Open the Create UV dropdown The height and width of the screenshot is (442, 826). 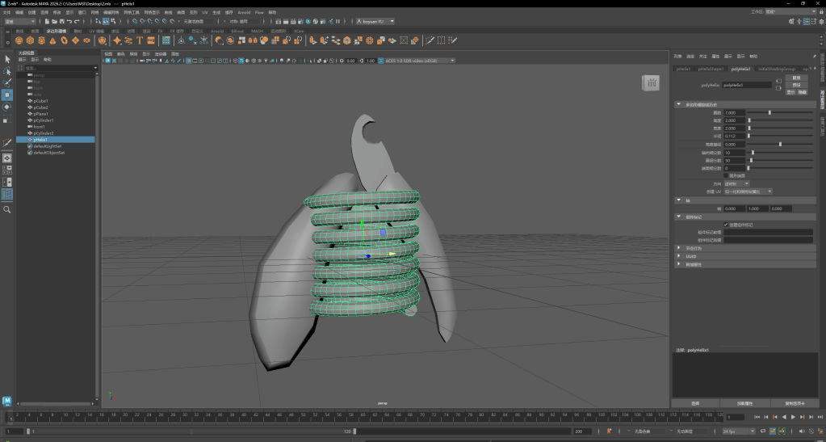(747, 192)
